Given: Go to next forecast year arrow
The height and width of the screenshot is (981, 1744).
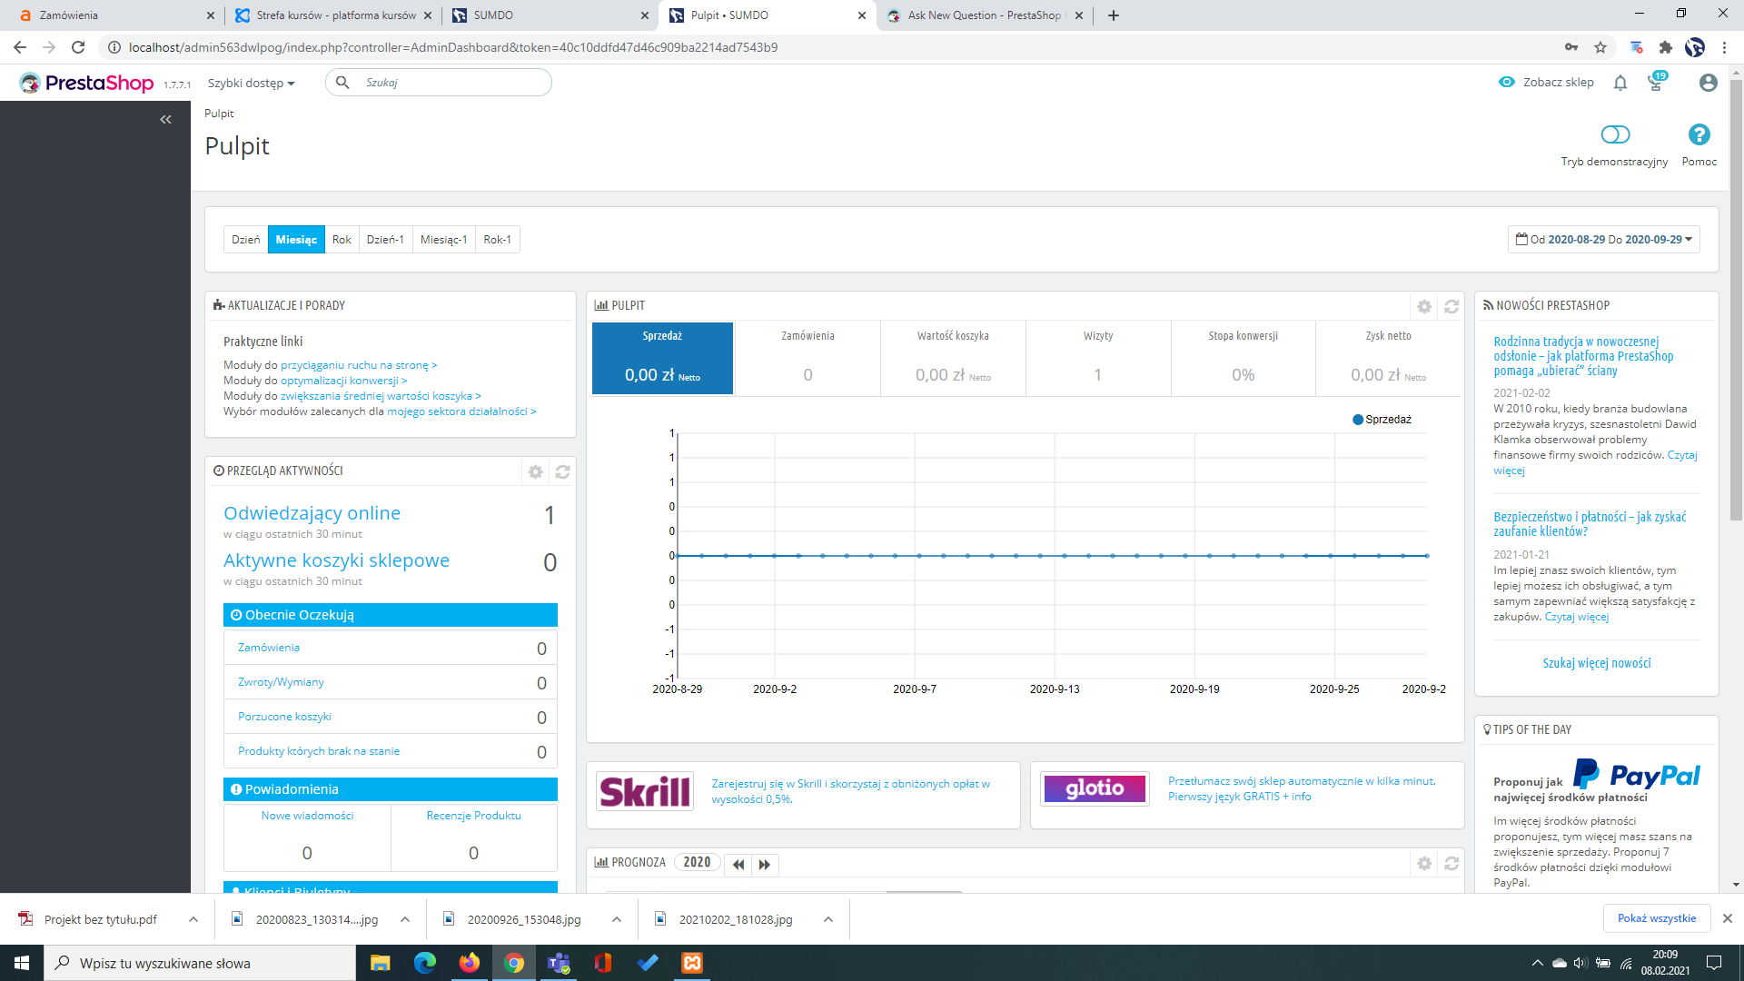Looking at the screenshot, I should 765,864.
